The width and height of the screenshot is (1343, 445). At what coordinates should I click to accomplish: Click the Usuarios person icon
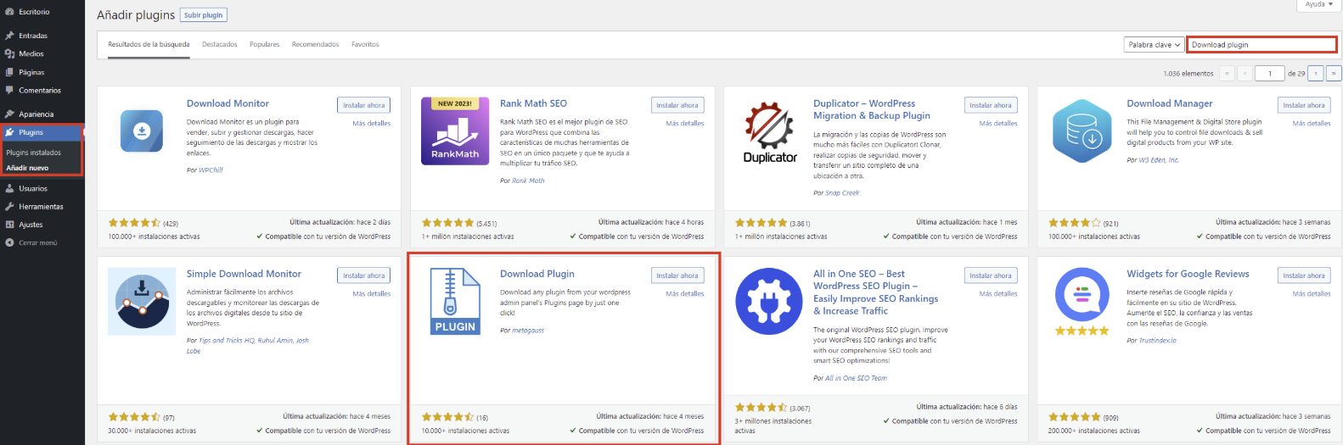pos(9,188)
